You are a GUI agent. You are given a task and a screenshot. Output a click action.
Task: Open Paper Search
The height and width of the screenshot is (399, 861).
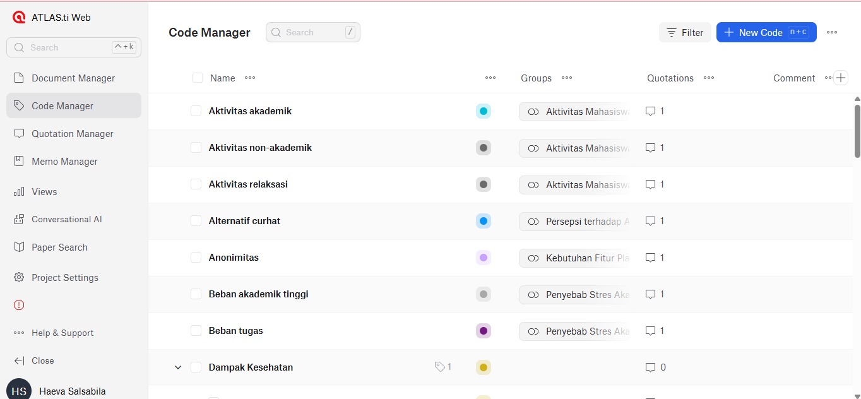coord(74,247)
